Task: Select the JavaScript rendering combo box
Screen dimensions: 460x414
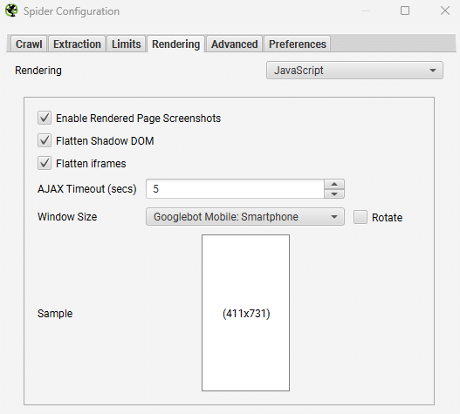Action: pyautogui.click(x=354, y=71)
